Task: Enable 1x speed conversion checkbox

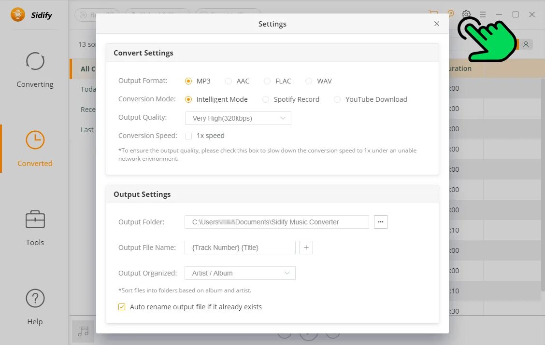Action: (188, 136)
